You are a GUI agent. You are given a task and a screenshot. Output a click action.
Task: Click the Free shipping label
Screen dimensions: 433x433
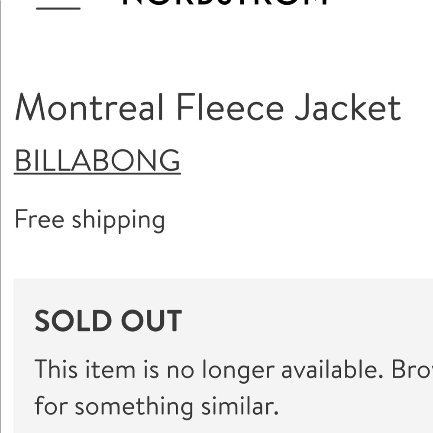click(89, 220)
